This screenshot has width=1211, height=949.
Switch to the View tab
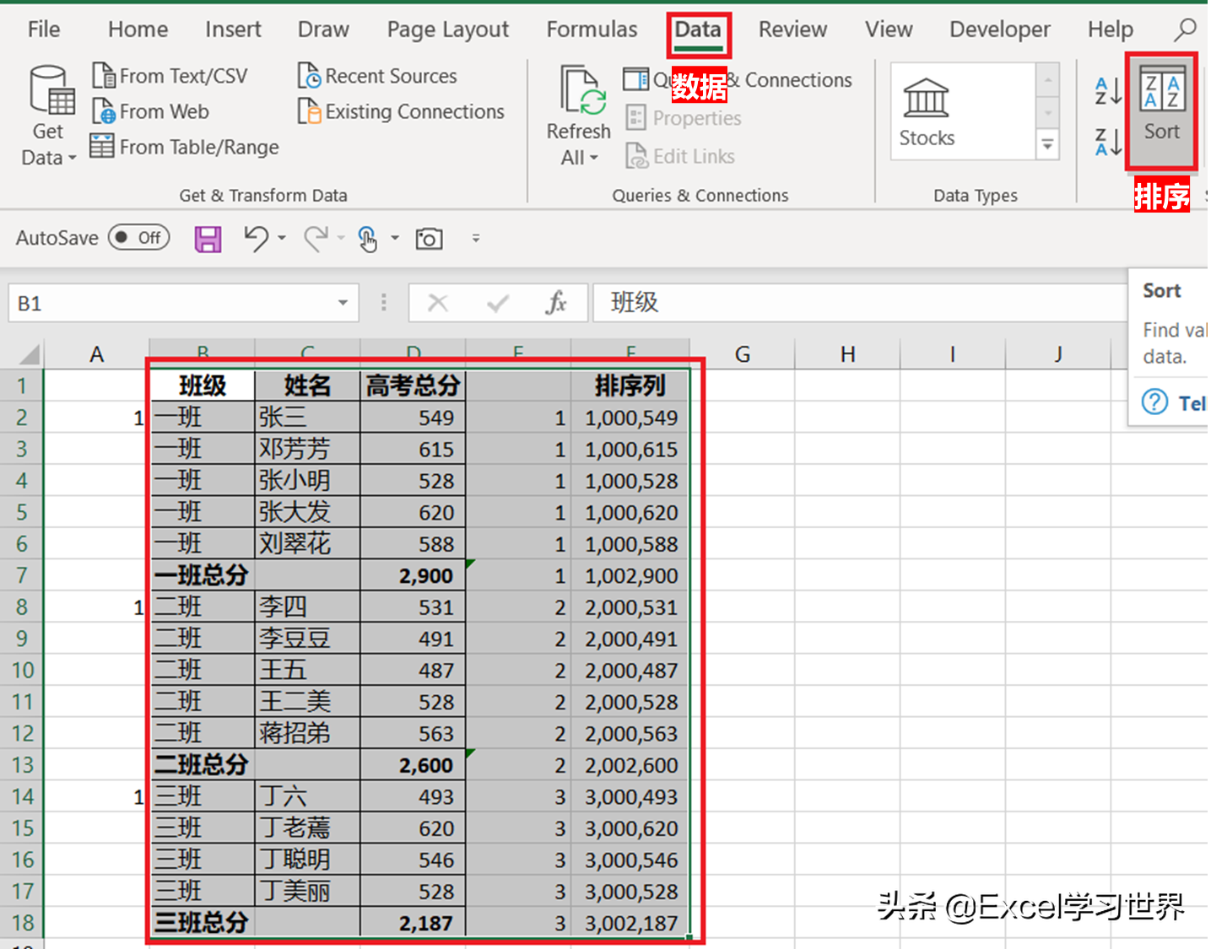tap(889, 30)
